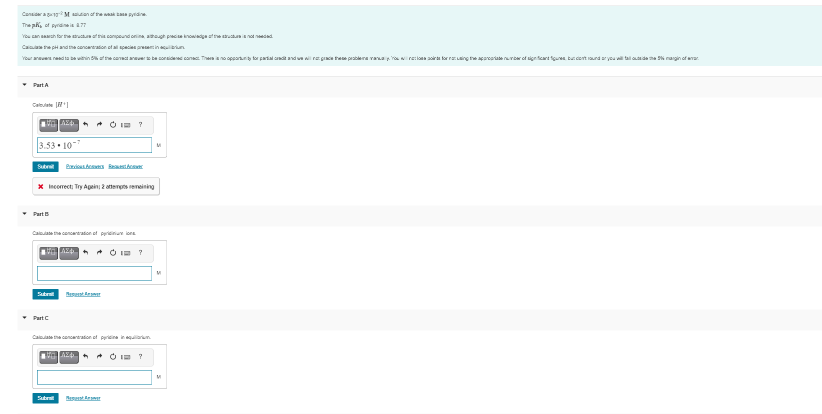Request Answer for Part C
This screenshot has width=822, height=414.
pos(83,398)
